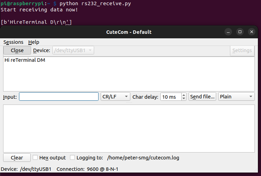Increase Char delay with the up arrow
The height and width of the screenshot is (176, 261).
(184, 95)
